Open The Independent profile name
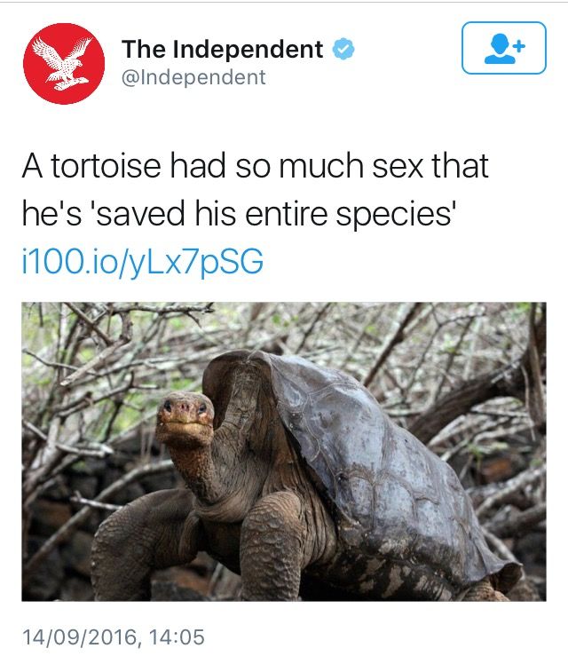The height and width of the screenshot is (656, 568). tap(222, 50)
